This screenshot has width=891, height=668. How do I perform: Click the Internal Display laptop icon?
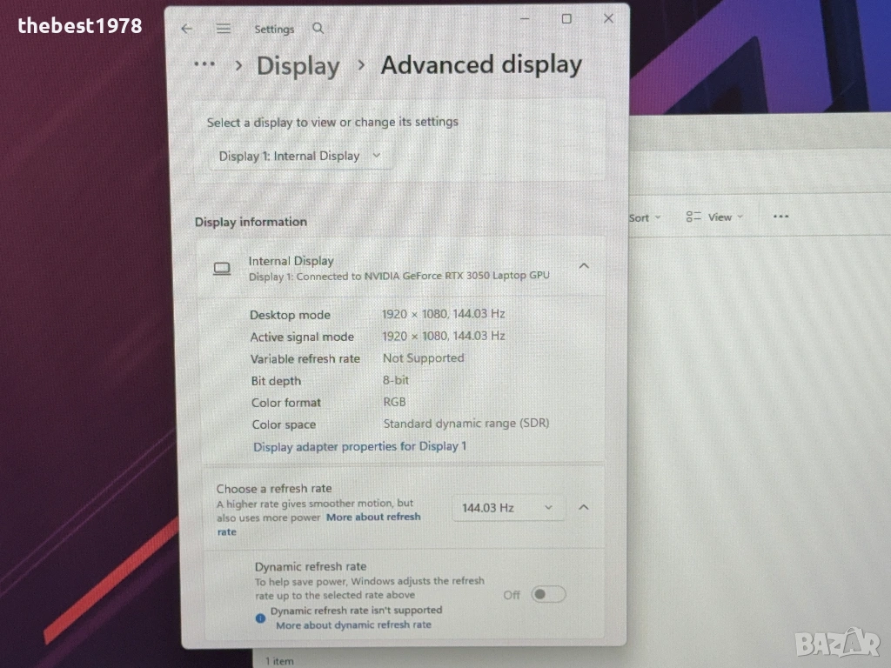(222, 268)
